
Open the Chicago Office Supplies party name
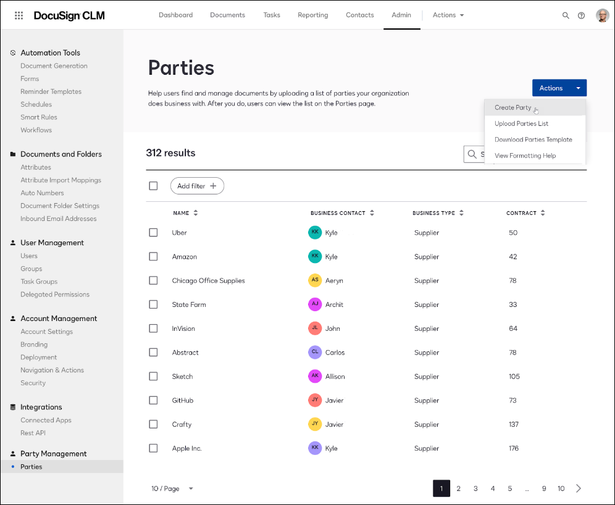[x=208, y=281]
